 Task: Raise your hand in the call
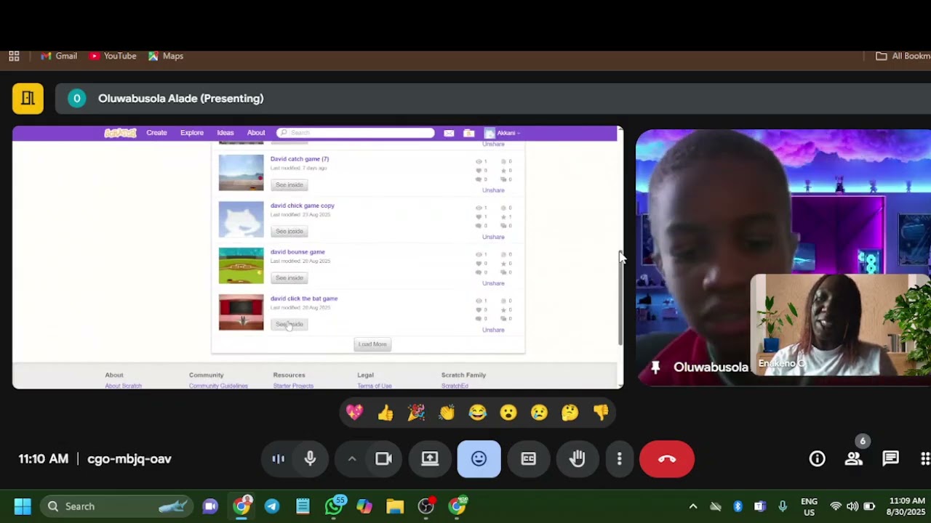click(x=578, y=458)
